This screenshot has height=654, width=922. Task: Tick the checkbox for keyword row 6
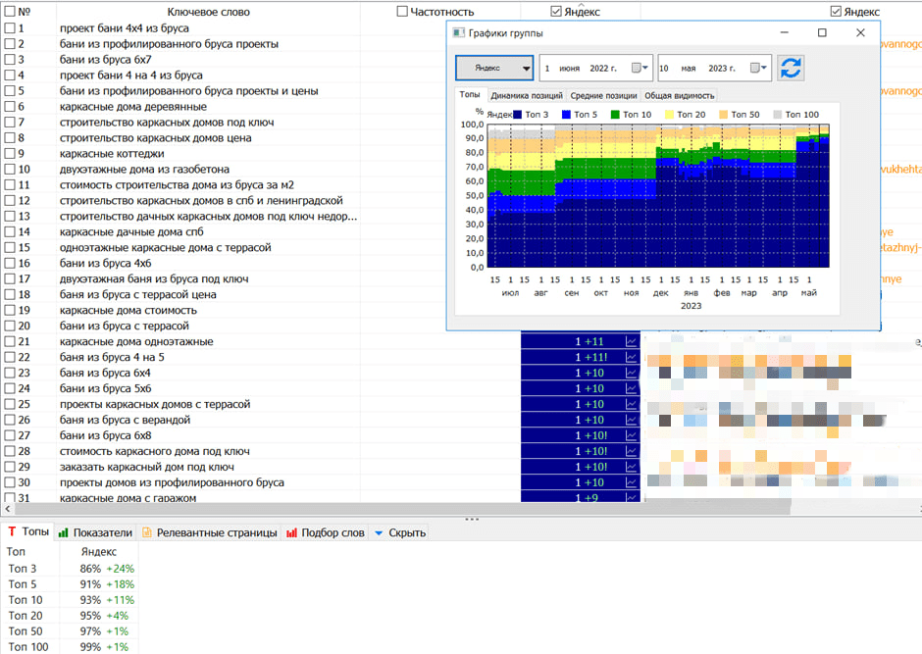tap(10, 107)
